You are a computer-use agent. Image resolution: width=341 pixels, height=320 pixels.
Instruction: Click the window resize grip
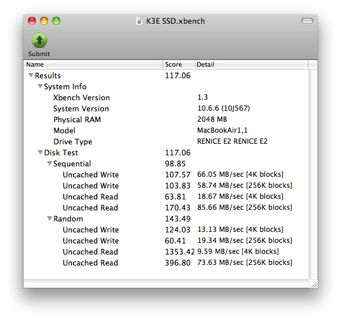tap(314, 283)
